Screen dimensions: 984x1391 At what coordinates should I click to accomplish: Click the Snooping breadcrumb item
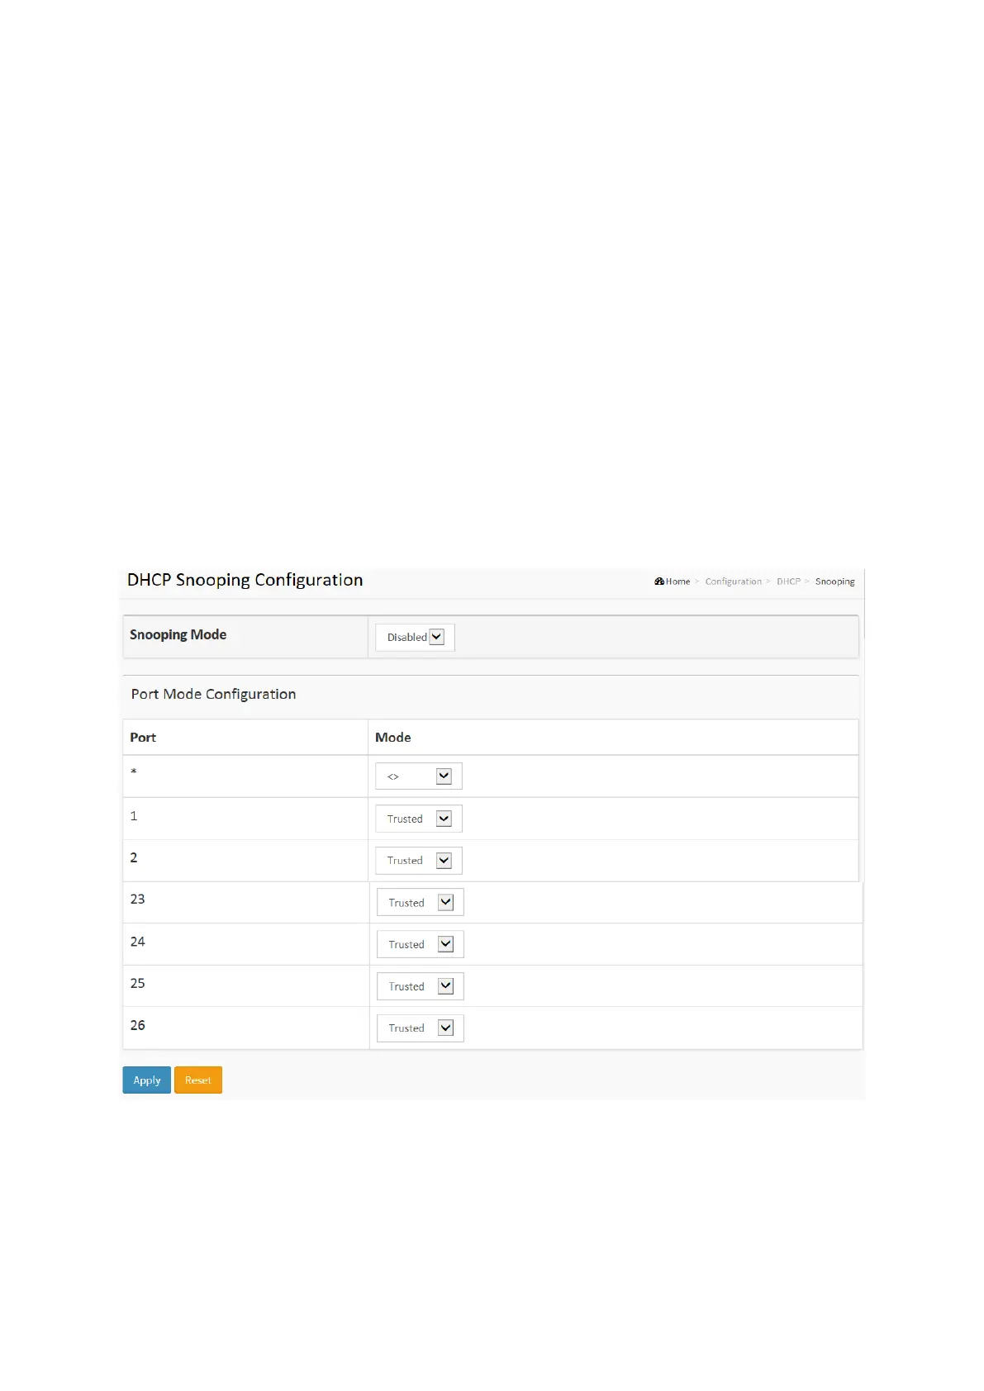tap(834, 582)
